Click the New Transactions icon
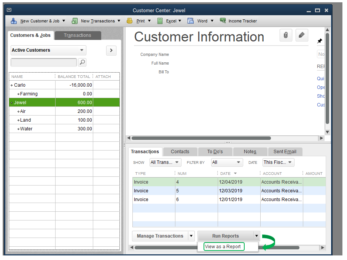347x260 pixels. click(x=75, y=21)
